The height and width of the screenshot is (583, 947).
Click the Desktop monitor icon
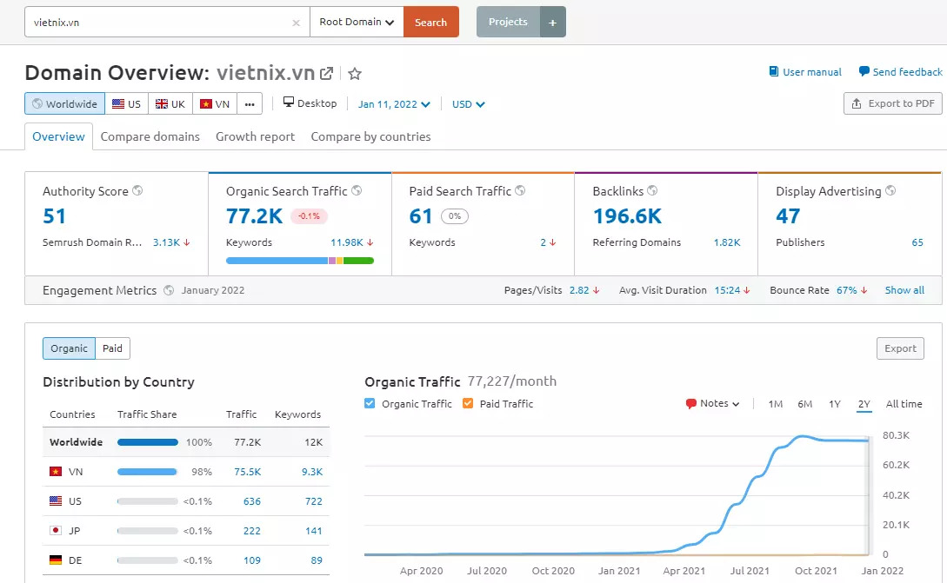tap(289, 102)
